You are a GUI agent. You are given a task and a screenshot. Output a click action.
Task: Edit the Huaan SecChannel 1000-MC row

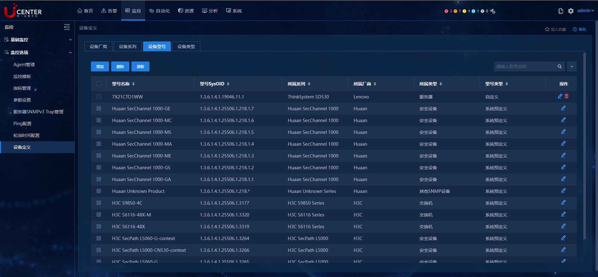563,120
